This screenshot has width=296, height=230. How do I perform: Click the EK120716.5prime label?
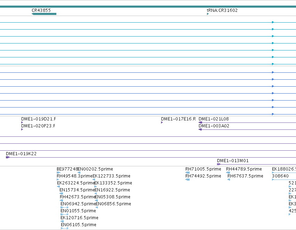coord(79,218)
